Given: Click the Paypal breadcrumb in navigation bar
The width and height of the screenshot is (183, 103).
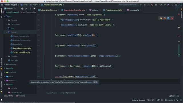Looking at the screenshot, I should tap(35, 5).
